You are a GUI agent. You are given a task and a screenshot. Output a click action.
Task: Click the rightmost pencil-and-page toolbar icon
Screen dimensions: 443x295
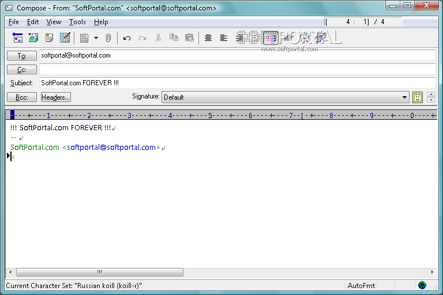321,38
